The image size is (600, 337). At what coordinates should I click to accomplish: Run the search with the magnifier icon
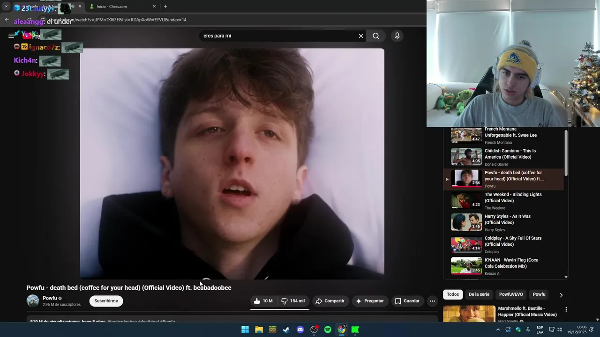point(376,36)
